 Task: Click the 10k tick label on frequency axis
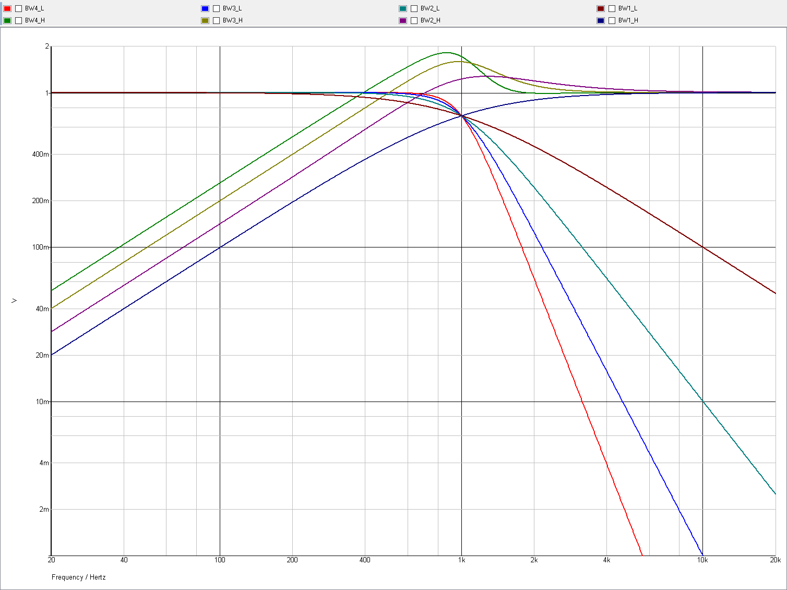point(702,560)
